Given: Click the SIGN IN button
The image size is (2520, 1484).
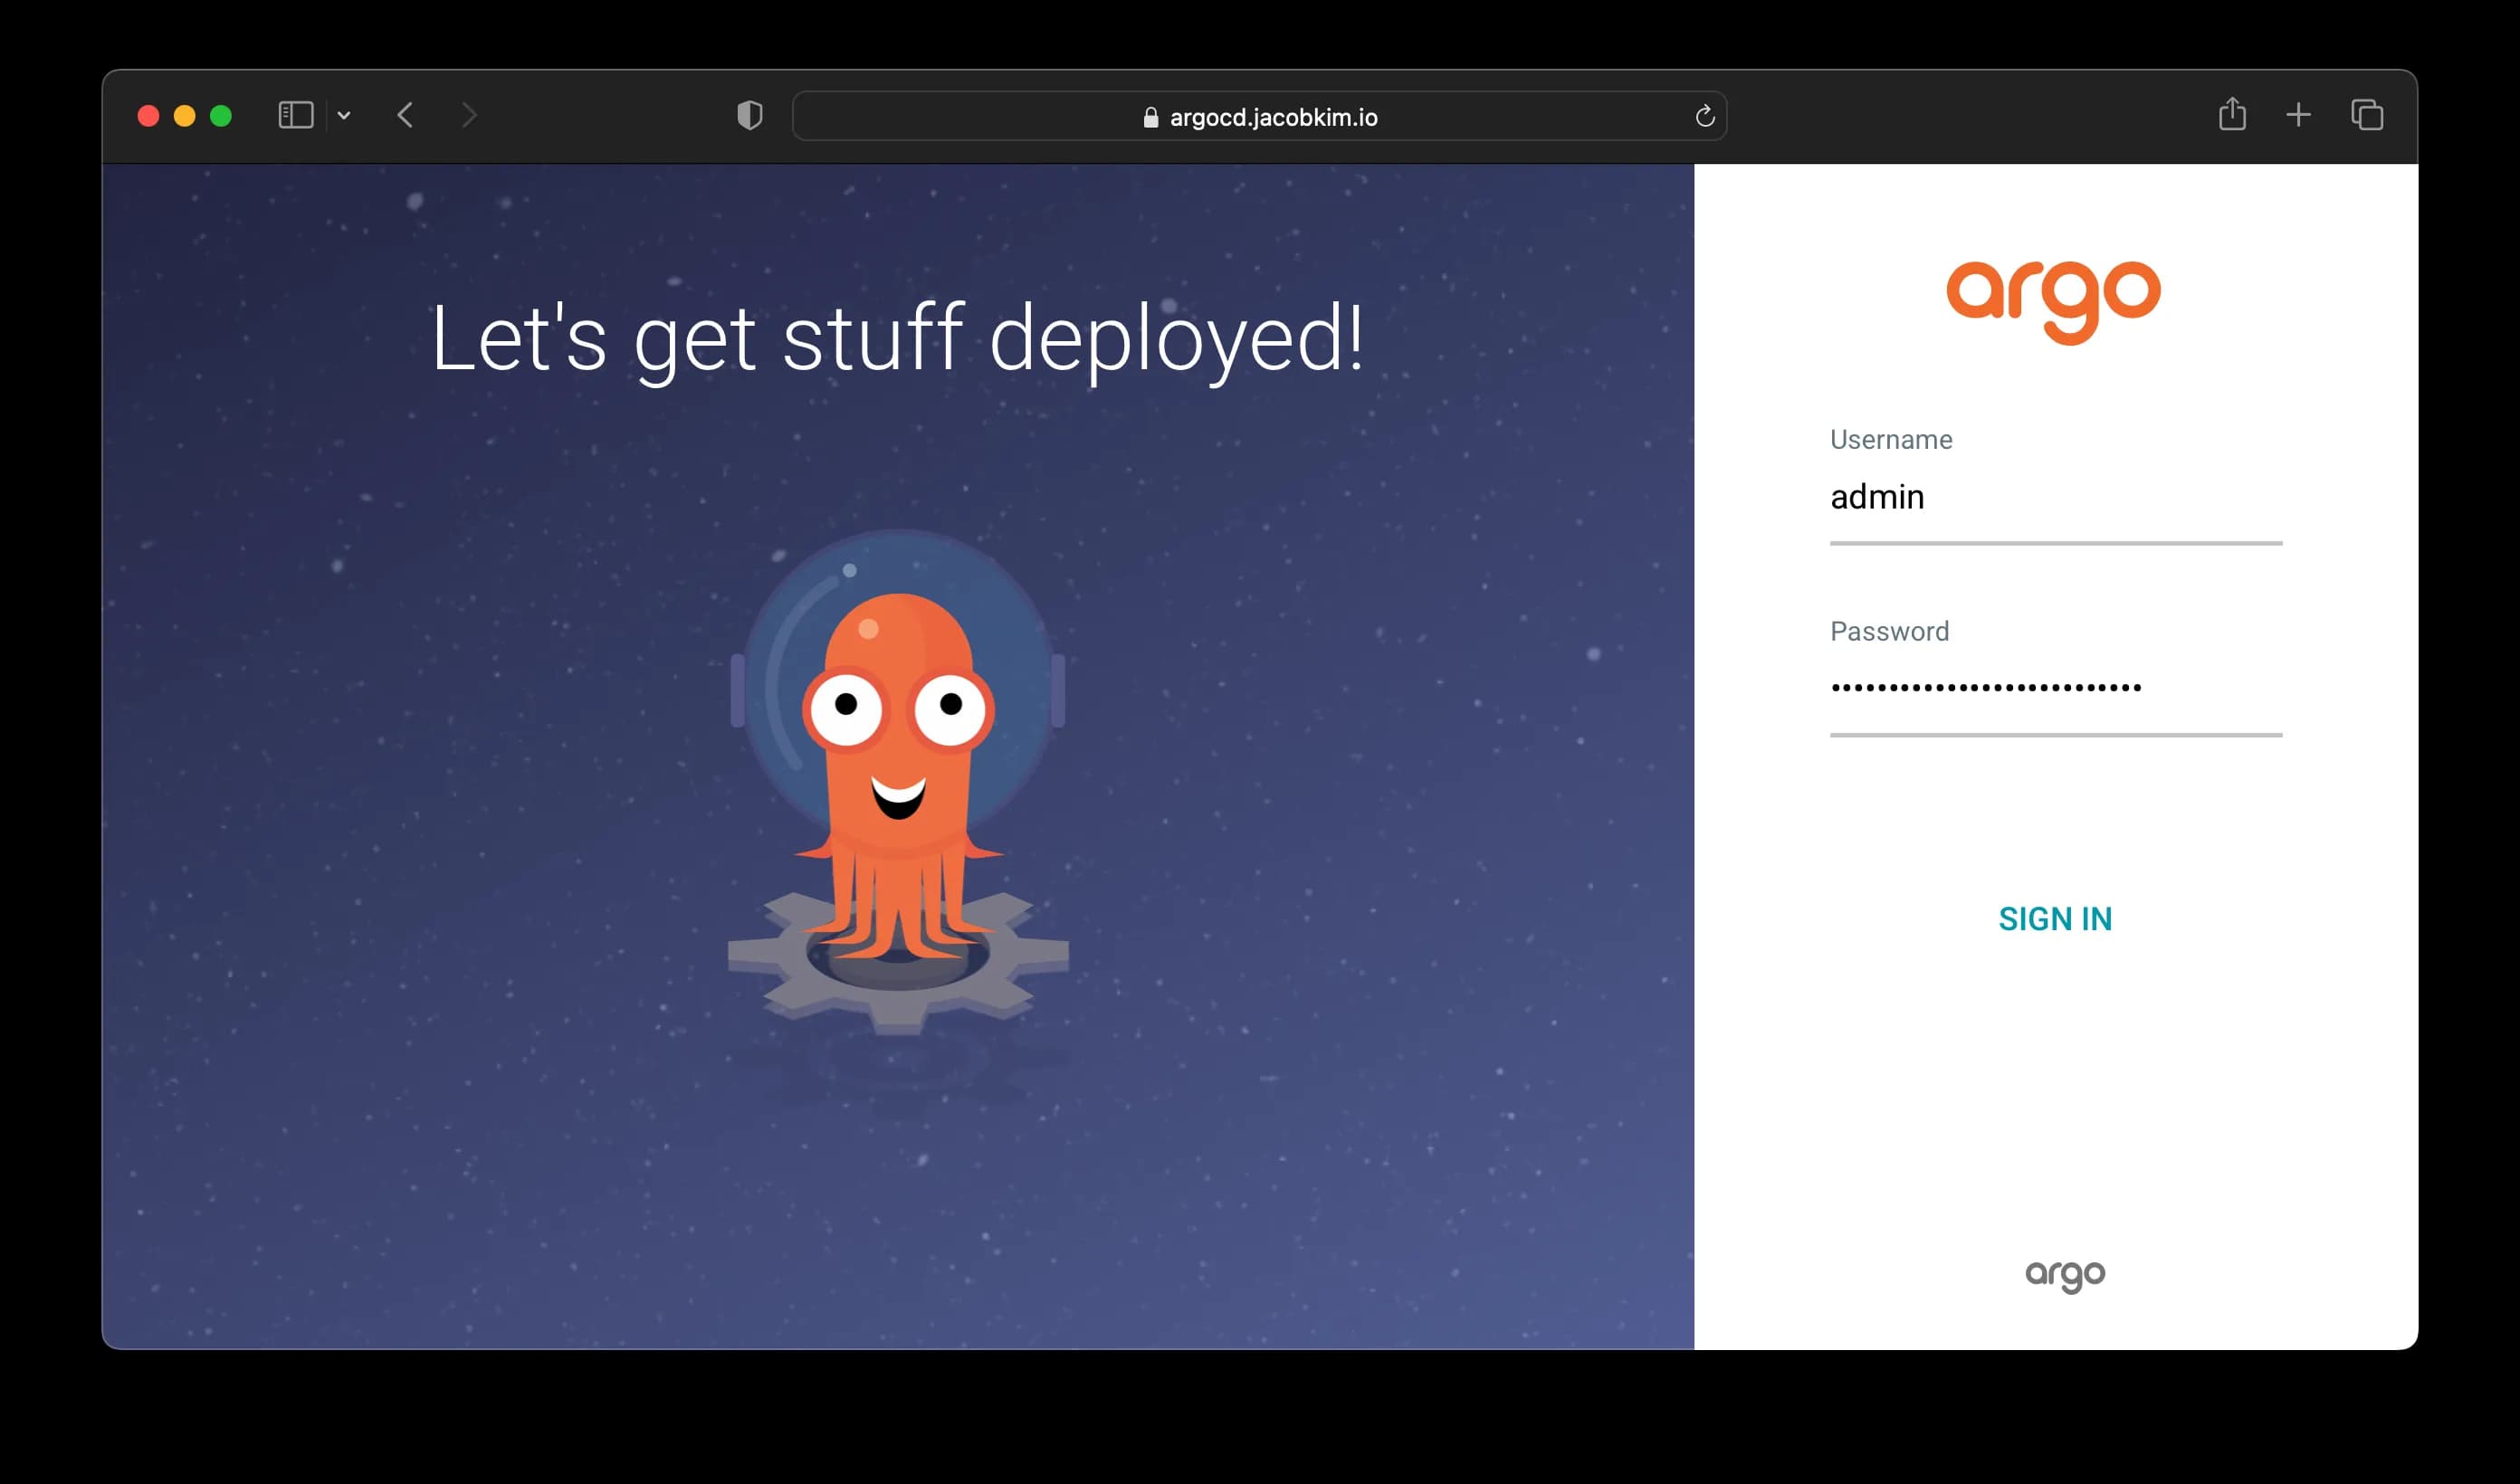Looking at the screenshot, I should pyautogui.click(x=2055, y=918).
